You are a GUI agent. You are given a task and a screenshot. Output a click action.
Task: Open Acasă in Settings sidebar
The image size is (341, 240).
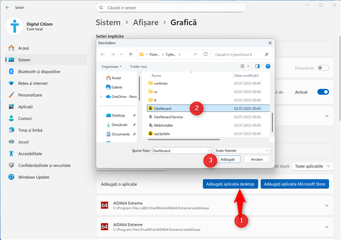(x=46, y=48)
